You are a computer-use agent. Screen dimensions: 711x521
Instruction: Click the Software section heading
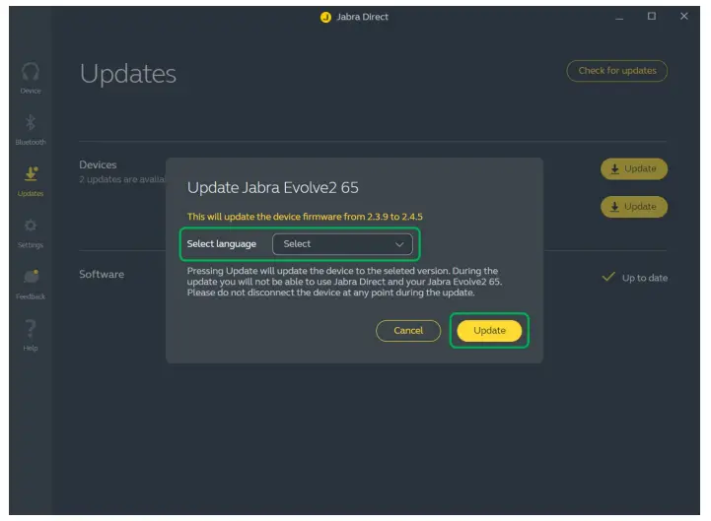[x=102, y=275]
